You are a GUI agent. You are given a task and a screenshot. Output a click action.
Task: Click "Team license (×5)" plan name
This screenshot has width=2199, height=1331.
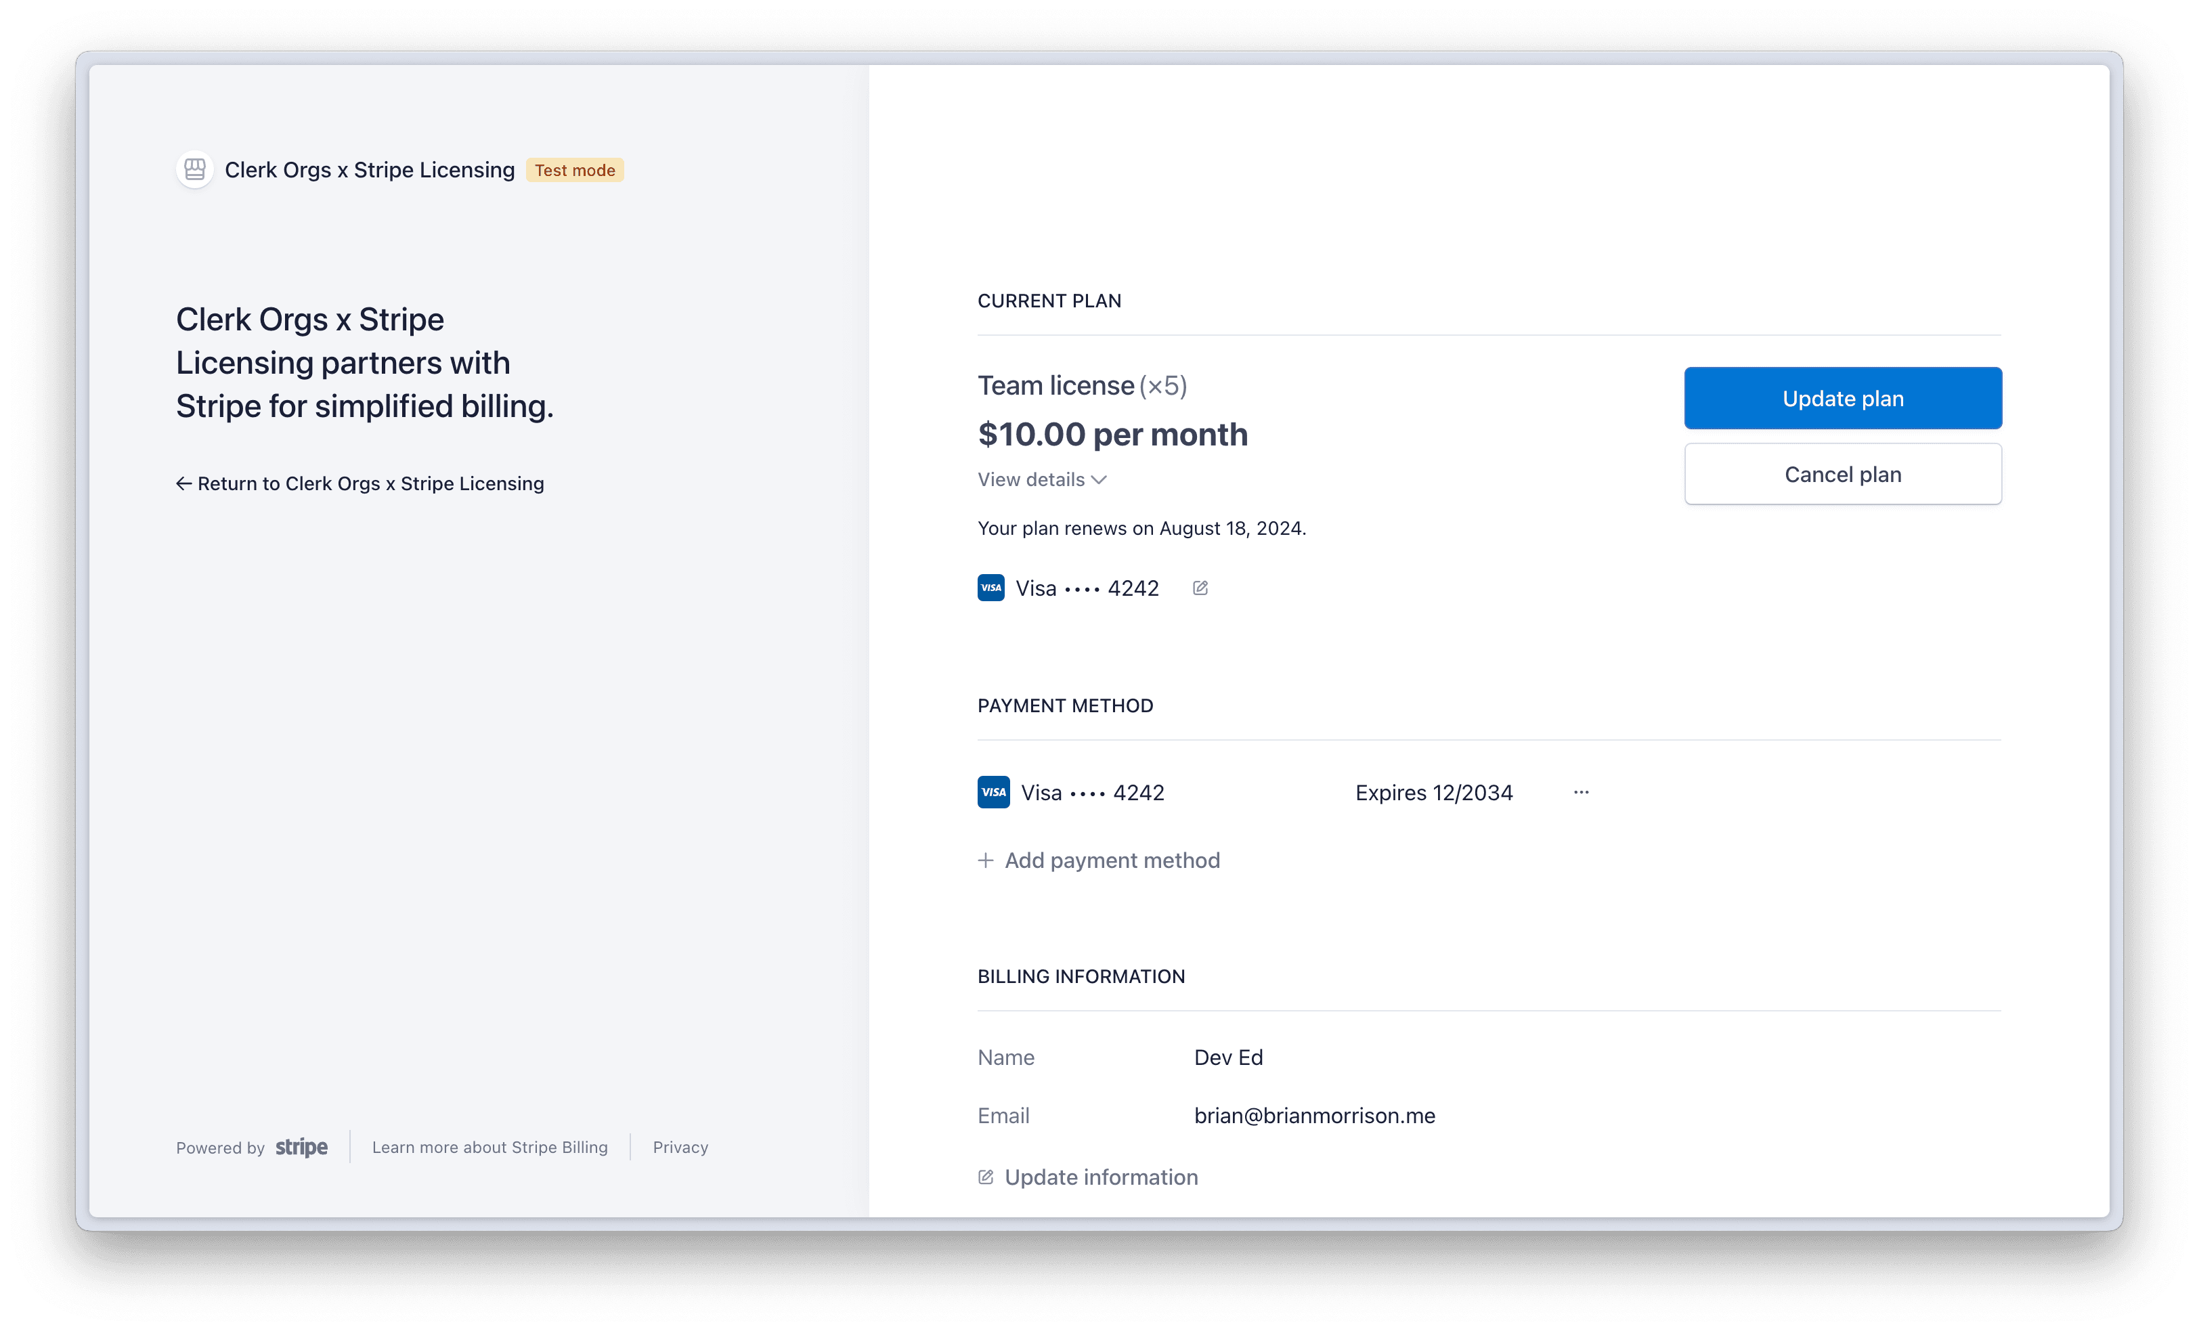(x=1082, y=386)
